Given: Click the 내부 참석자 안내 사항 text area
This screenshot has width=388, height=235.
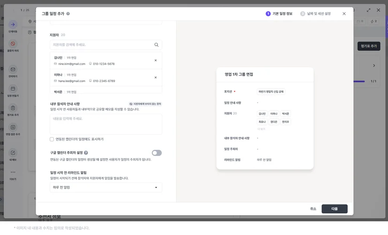Looking at the screenshot, I should [x=106, y=125].
